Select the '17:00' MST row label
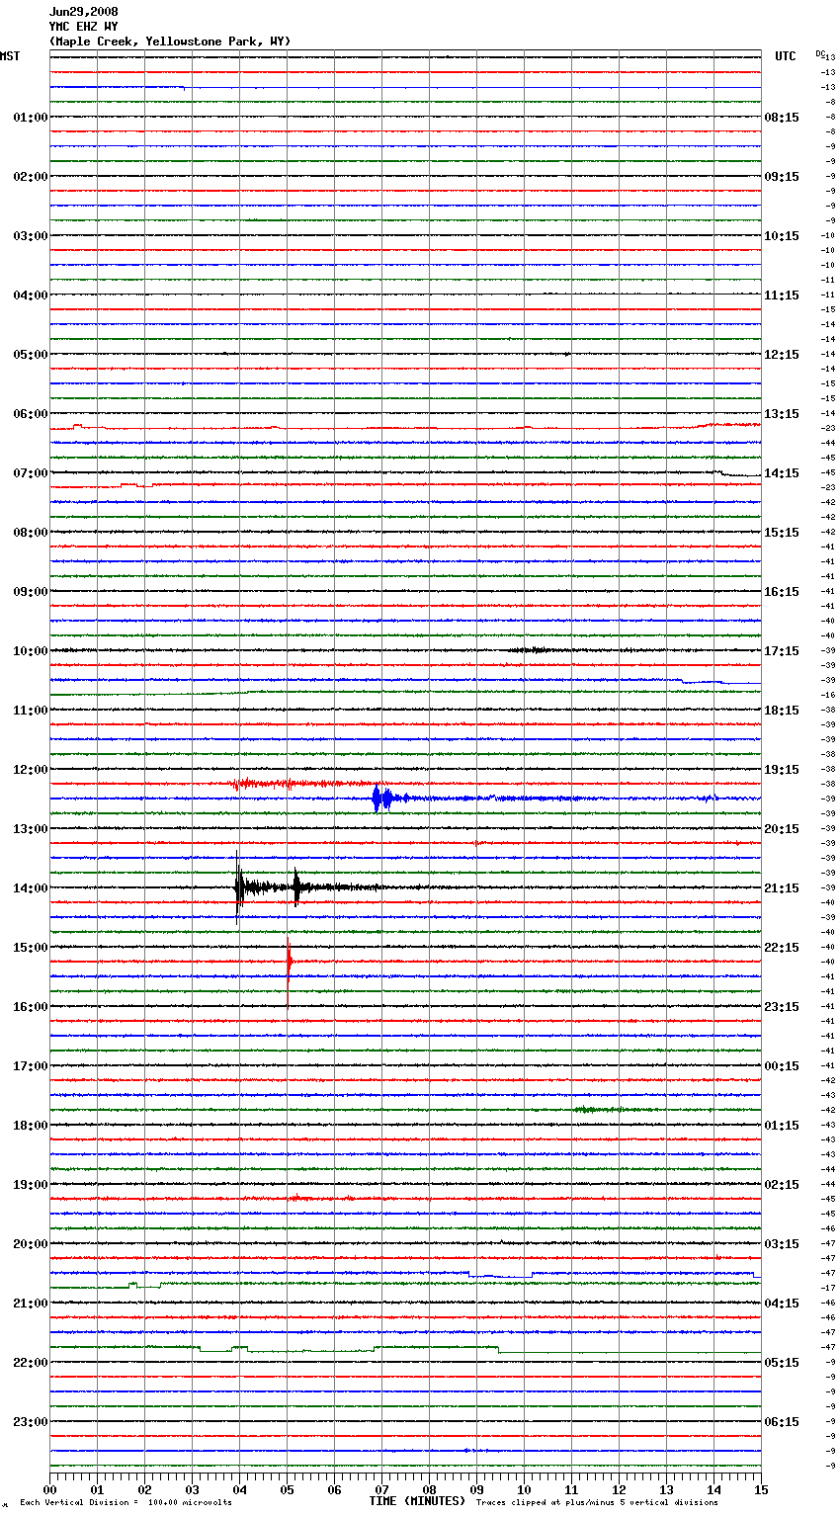 [31, 1066]
